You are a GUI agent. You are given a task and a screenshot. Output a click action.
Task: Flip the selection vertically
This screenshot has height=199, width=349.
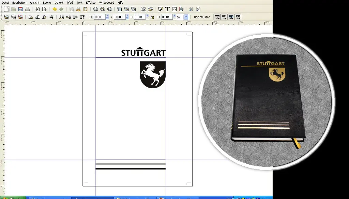(x=51, y=17)
